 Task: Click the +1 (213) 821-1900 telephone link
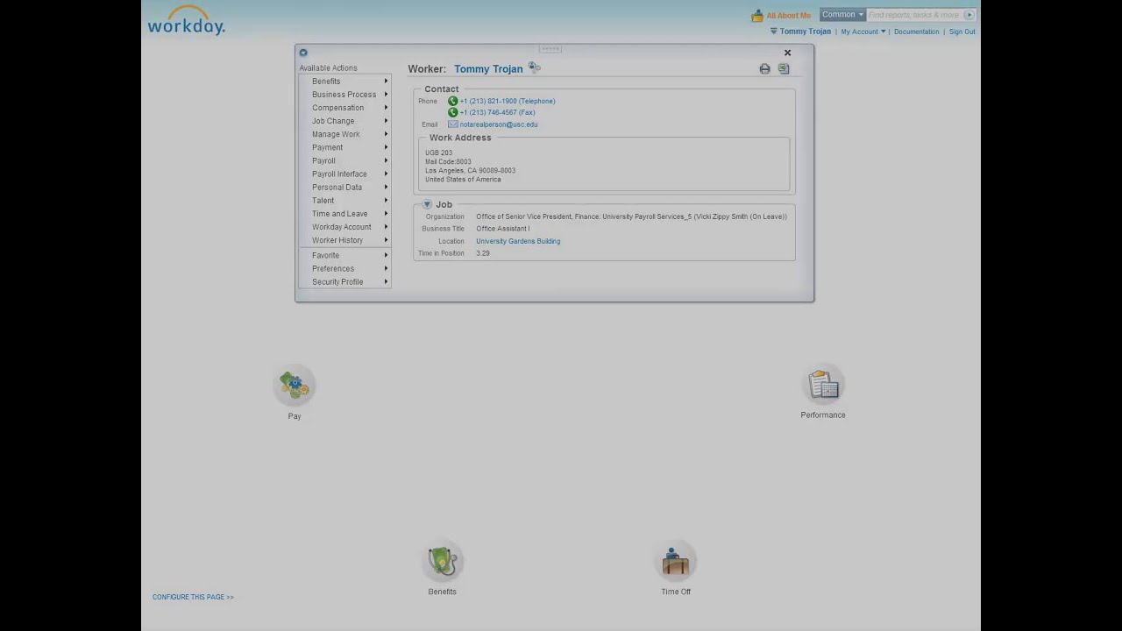pyautogui.click(x=508, y=101)
